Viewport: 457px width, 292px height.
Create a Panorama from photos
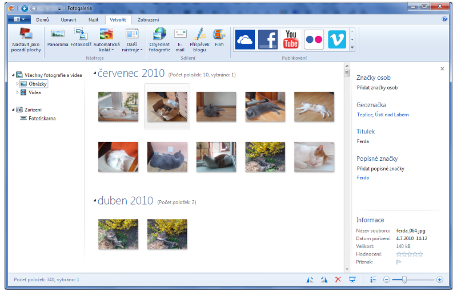[58, 38]
